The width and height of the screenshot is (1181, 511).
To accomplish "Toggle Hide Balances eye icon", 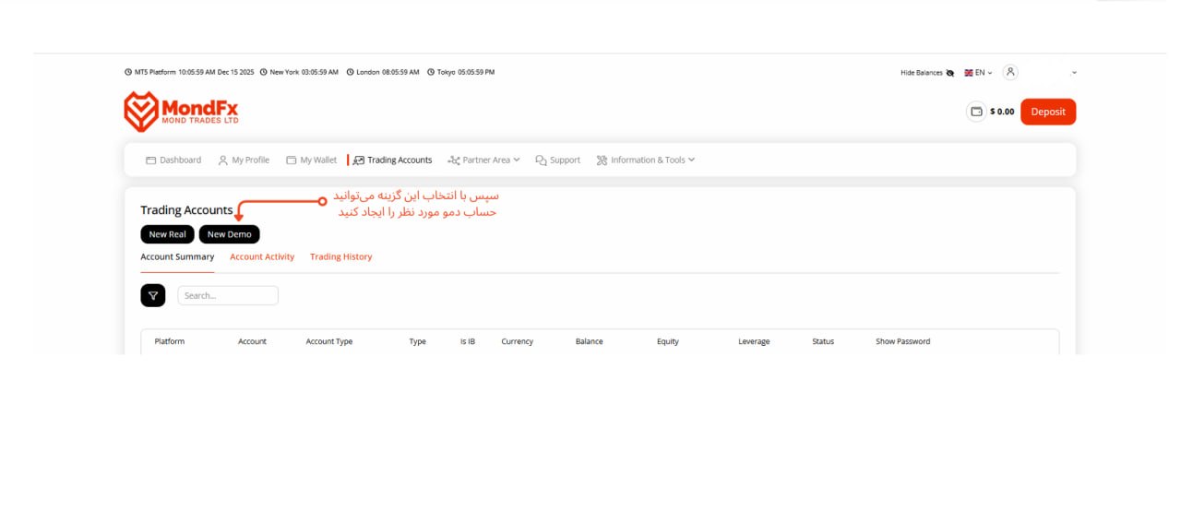I will 950,73.
